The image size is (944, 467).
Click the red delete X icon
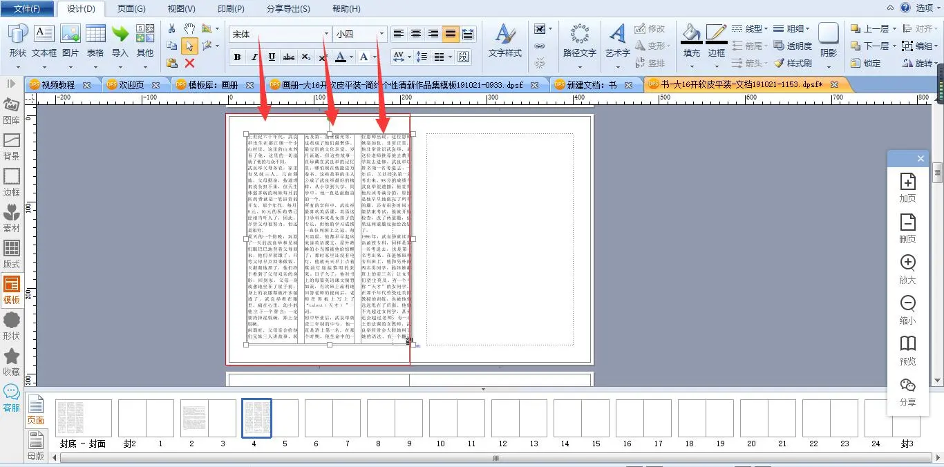[x=189, y=63]
